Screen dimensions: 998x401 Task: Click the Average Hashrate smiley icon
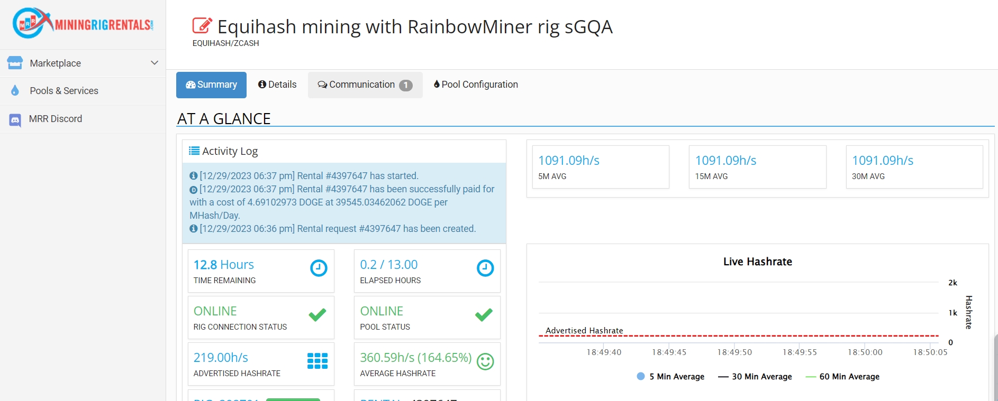485,361
